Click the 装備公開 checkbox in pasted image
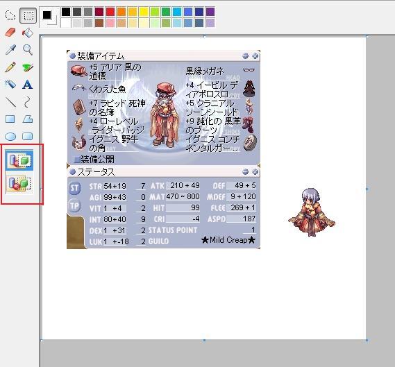This screenshot has width=395, height=367. pos(76,160)
